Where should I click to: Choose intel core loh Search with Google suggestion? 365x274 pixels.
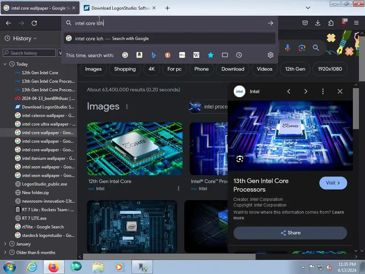click(169, 39)
